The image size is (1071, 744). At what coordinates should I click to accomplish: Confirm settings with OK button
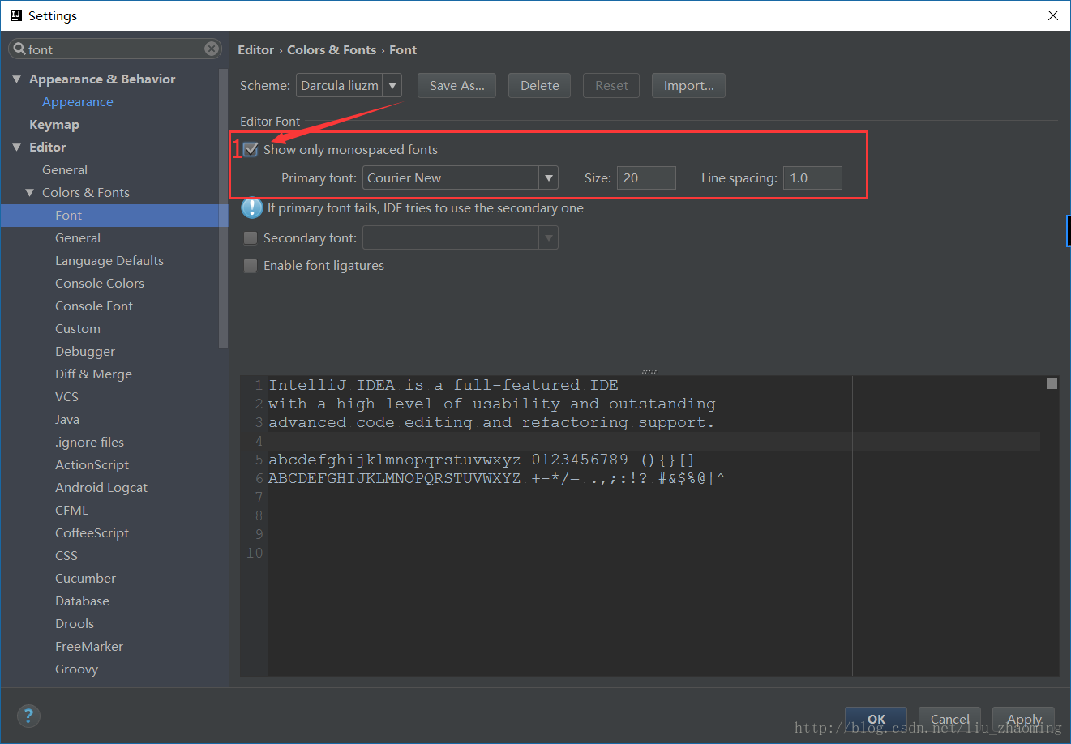click(x=876, y=719)
